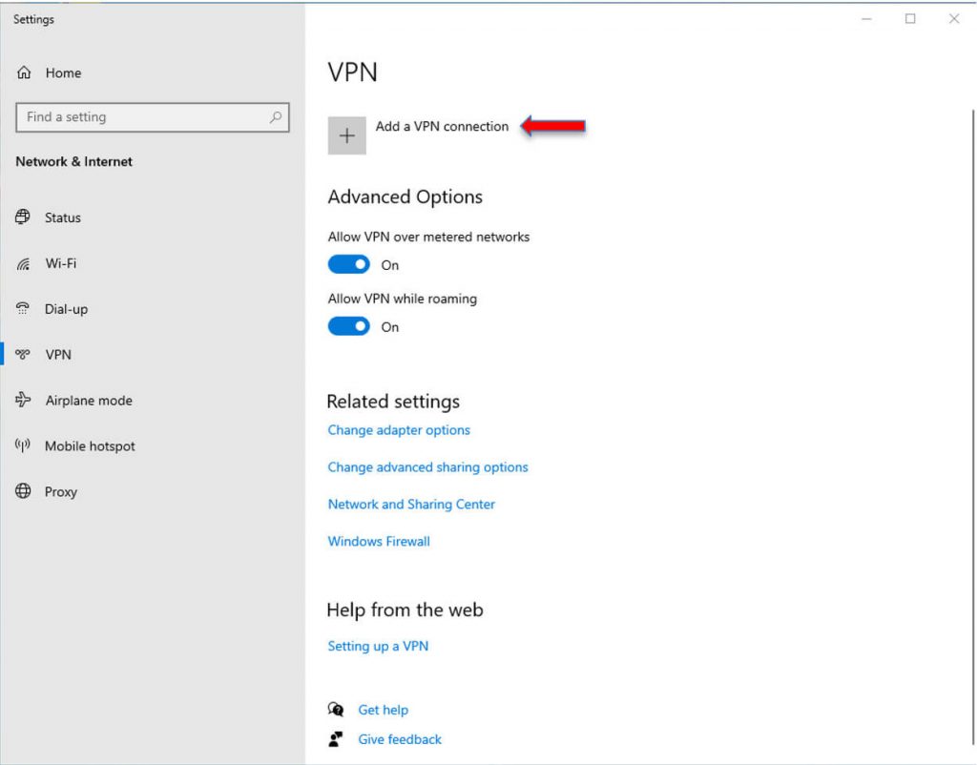Open Setting up a VPN help link

(378, 646)
